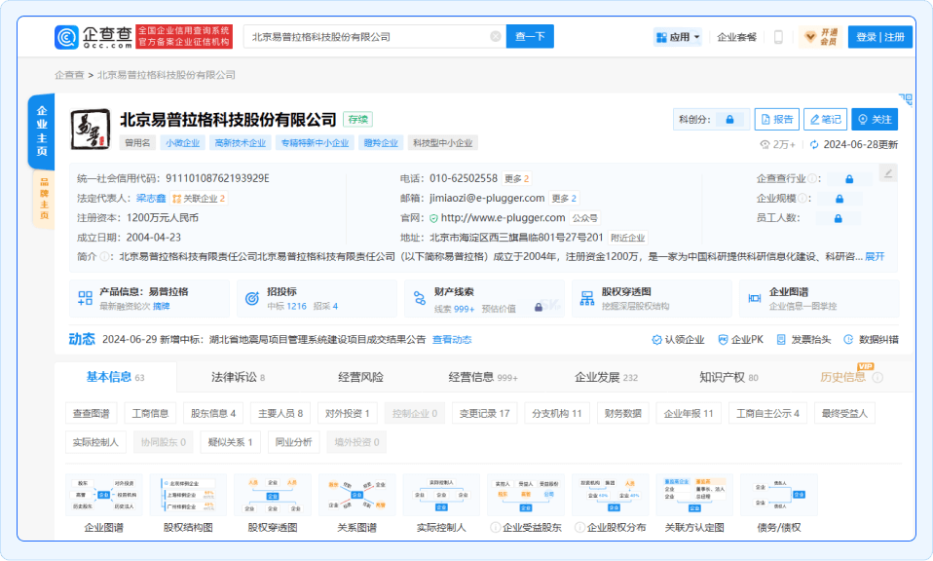Click the 高新技术企业 tag
This screenshot has height=561, width=933.
coord(241,143)
